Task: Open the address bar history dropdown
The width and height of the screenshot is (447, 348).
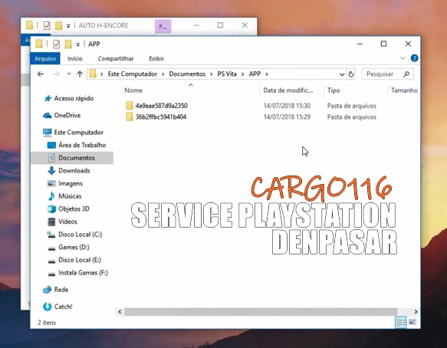Action: pyautogui.click(x=342, y=74)
